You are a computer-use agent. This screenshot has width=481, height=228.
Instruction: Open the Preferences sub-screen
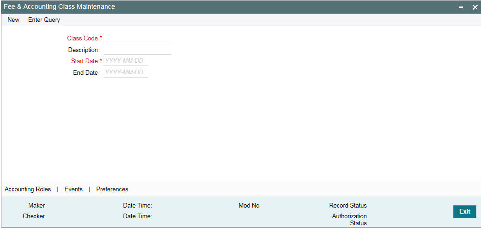coord(112,189)
